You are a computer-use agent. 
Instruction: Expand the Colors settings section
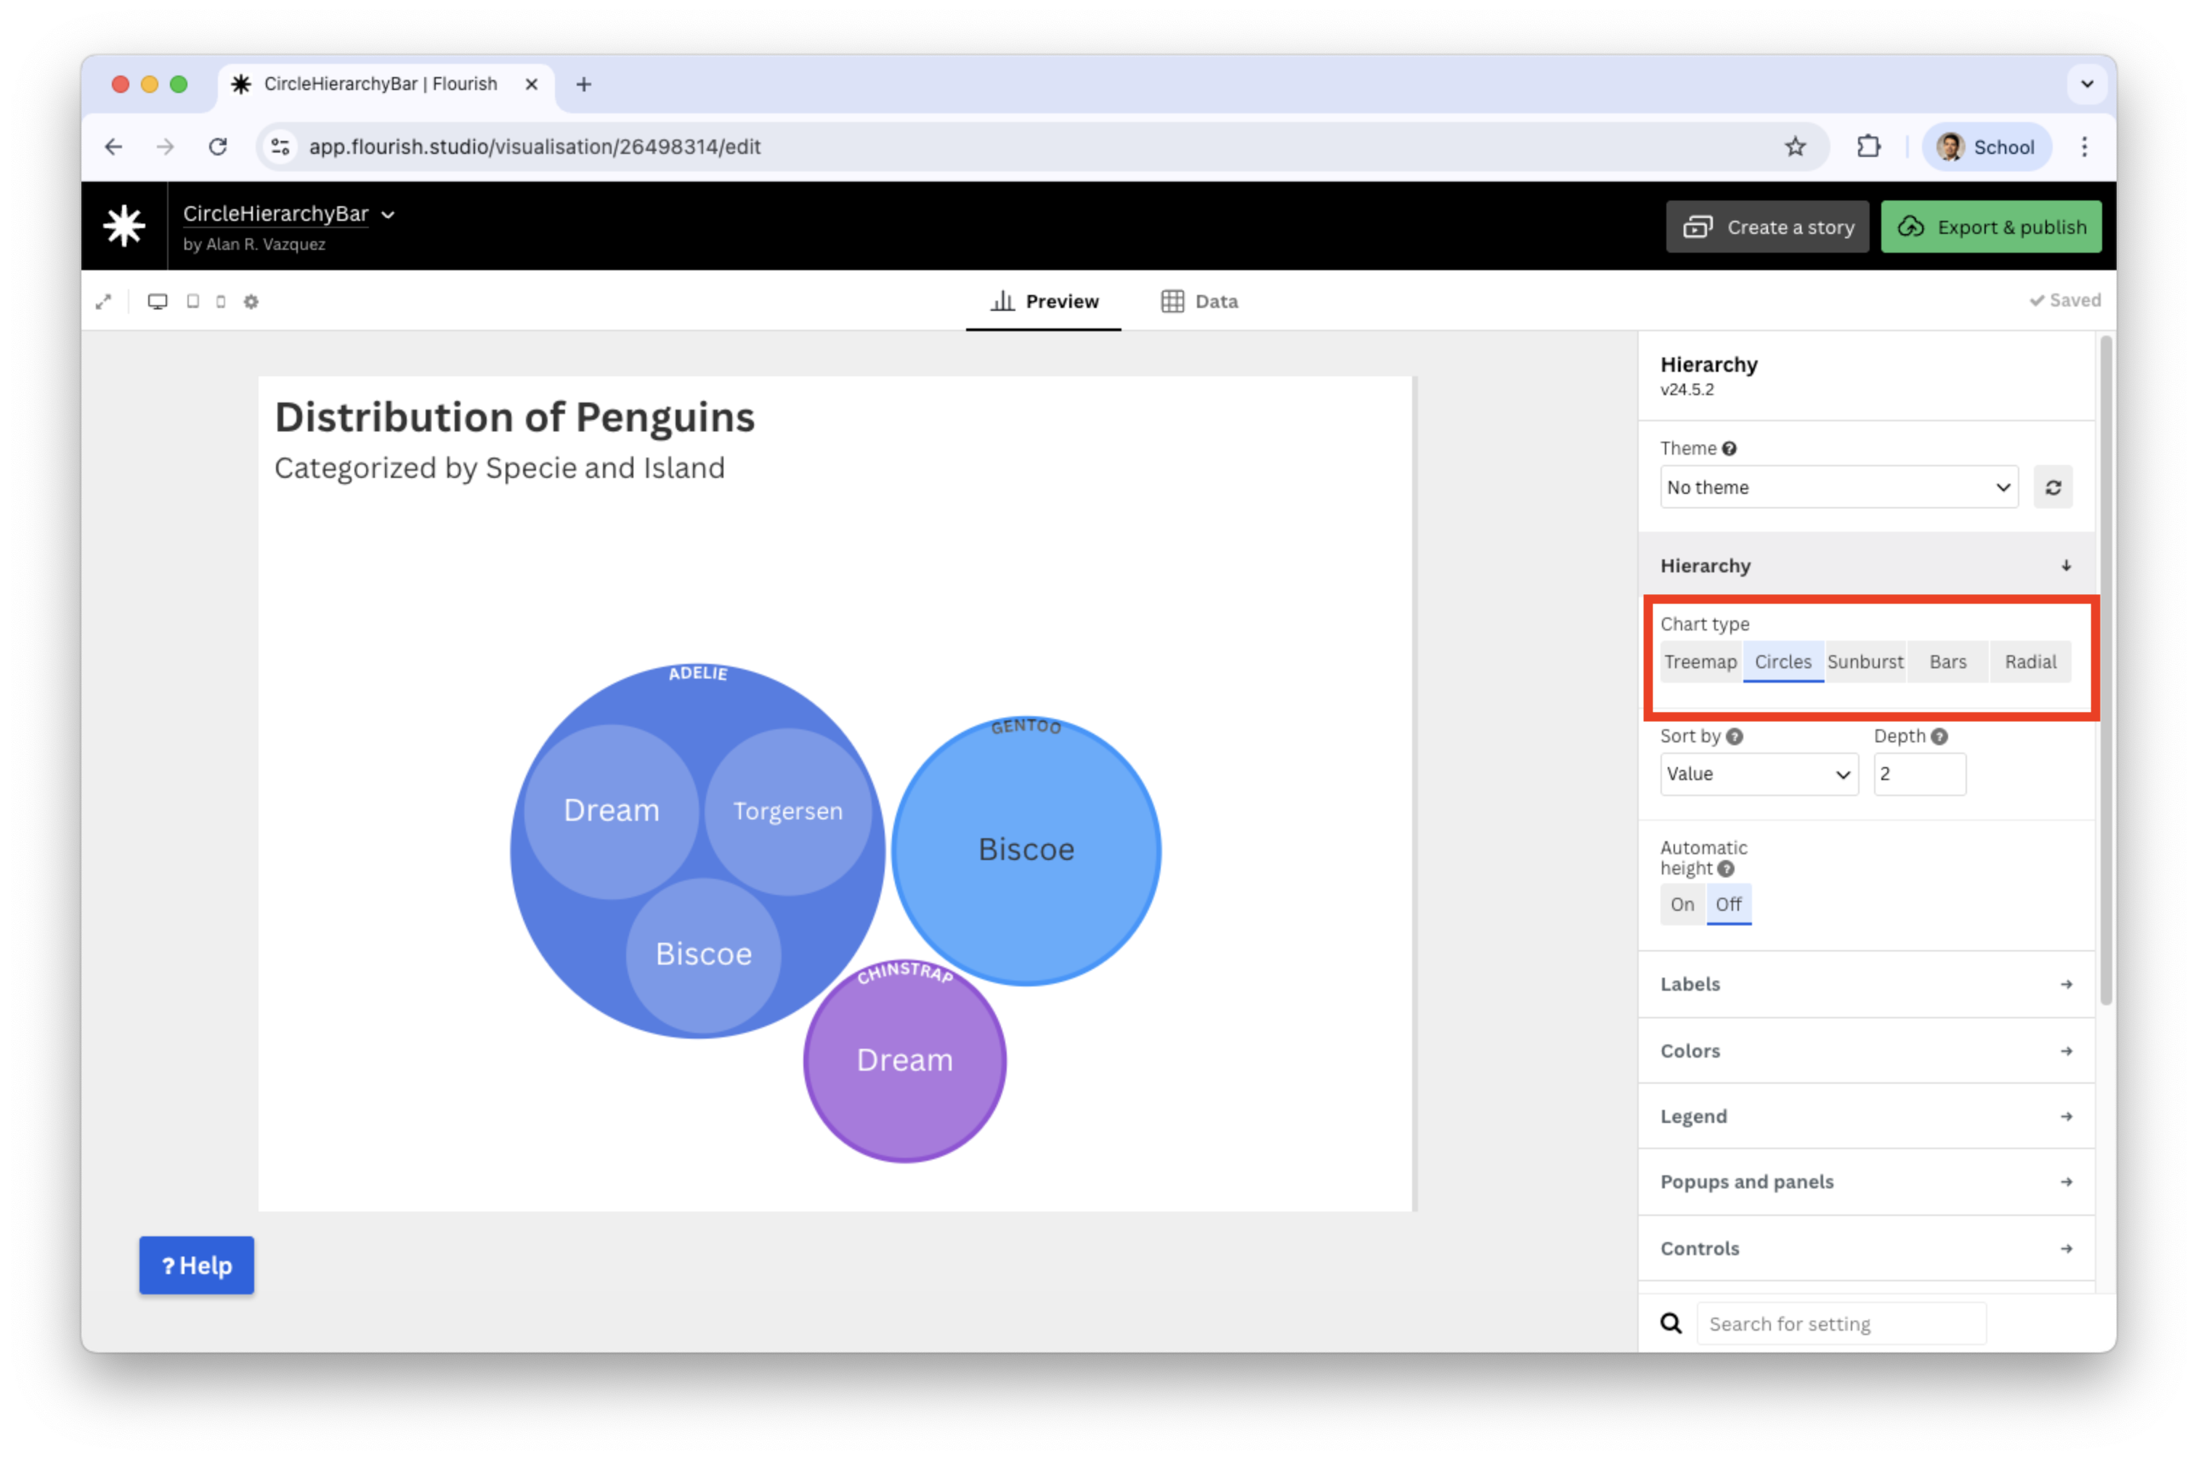pyautogui.click(x=1865, y=1050)
